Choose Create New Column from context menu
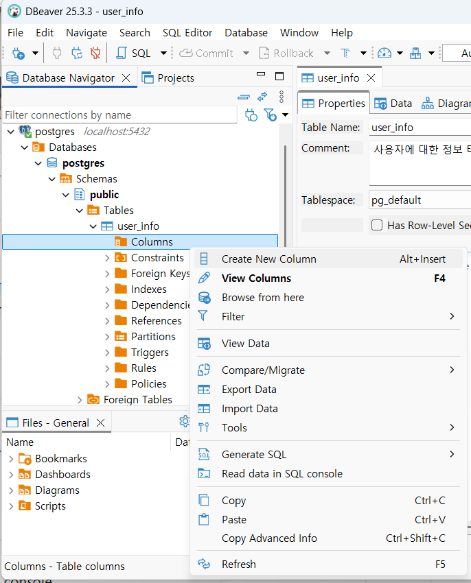This screenshot has width=471, height=583. point(328,259)
